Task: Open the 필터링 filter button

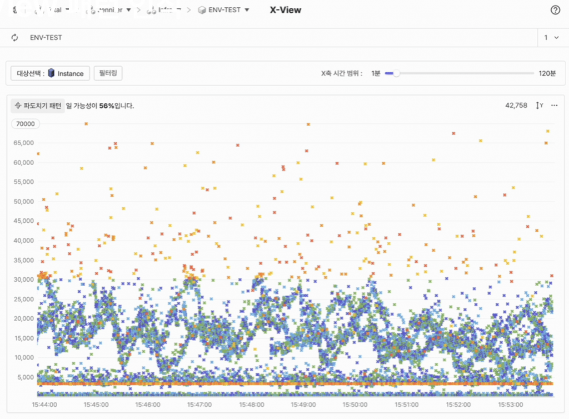Action: (x=108, y=73)
